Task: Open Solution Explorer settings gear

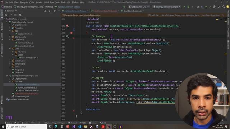Action: pyautogui.click(x=55, y=11)
